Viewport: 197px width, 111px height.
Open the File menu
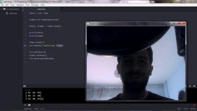click(2, 5)
